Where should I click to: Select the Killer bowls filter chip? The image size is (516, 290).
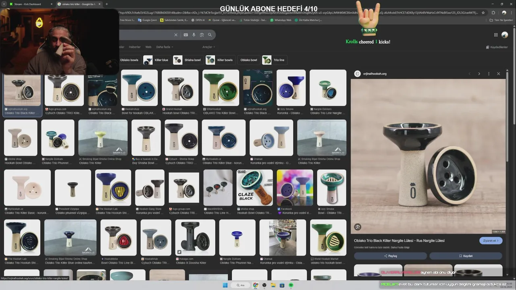pos(220,60)
